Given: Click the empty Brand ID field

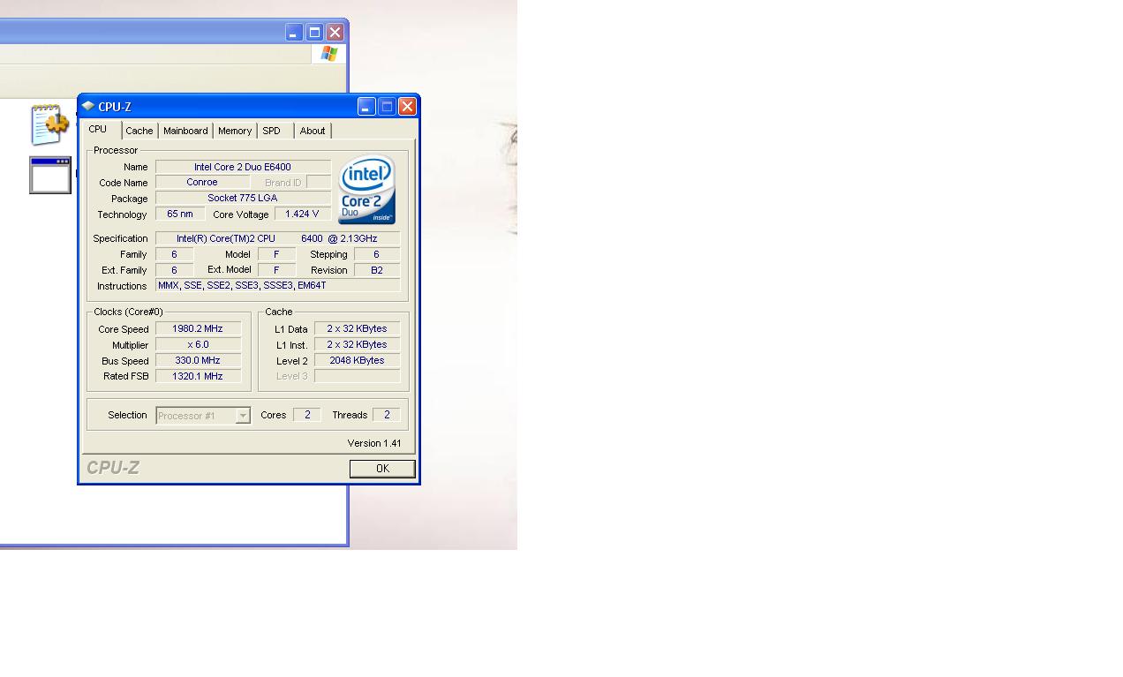Looking at the screenshot, I should 319,182.
